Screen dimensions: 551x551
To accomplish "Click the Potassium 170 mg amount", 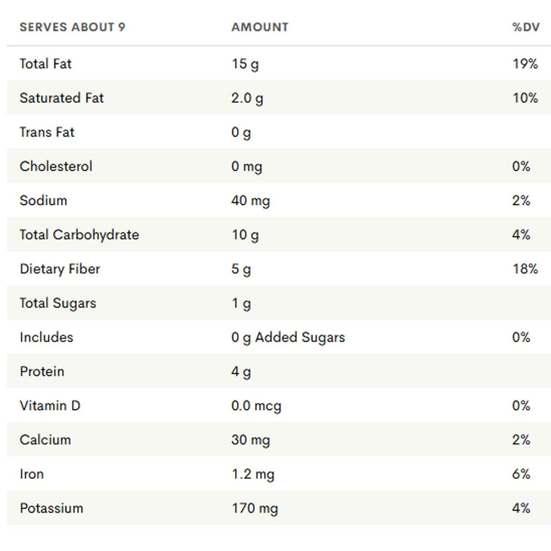I will pyautogui.click(x=255, y=508).
